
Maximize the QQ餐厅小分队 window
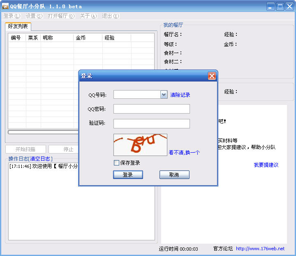[x=280, y=7]
